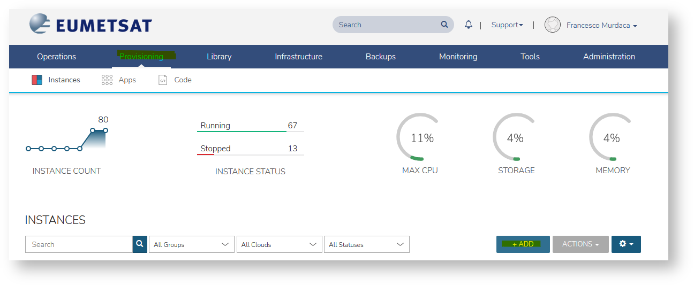
Task: Click the magnifier icon in top search
Action: click(444, 25)
